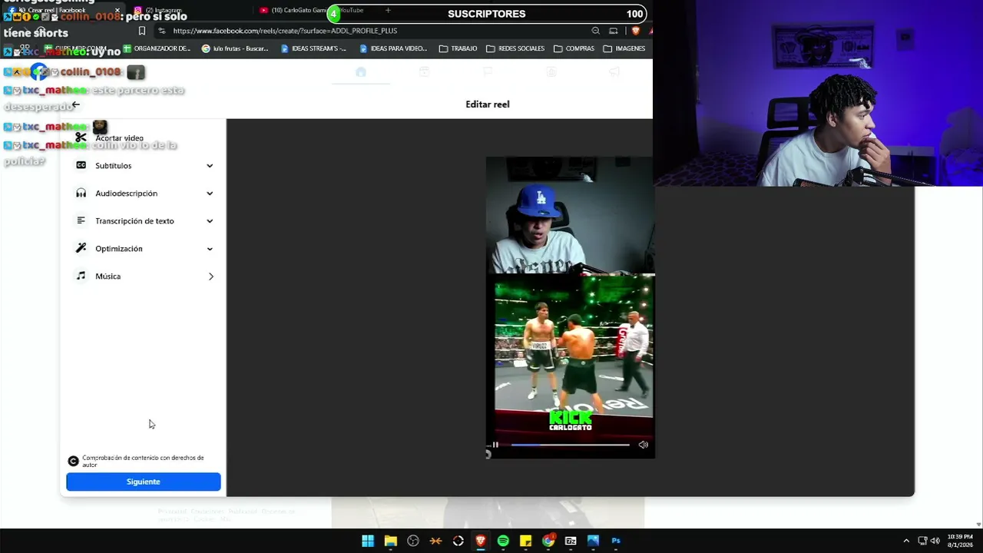
Task: Open Acortar video option
Action: [x=119, y=138]
